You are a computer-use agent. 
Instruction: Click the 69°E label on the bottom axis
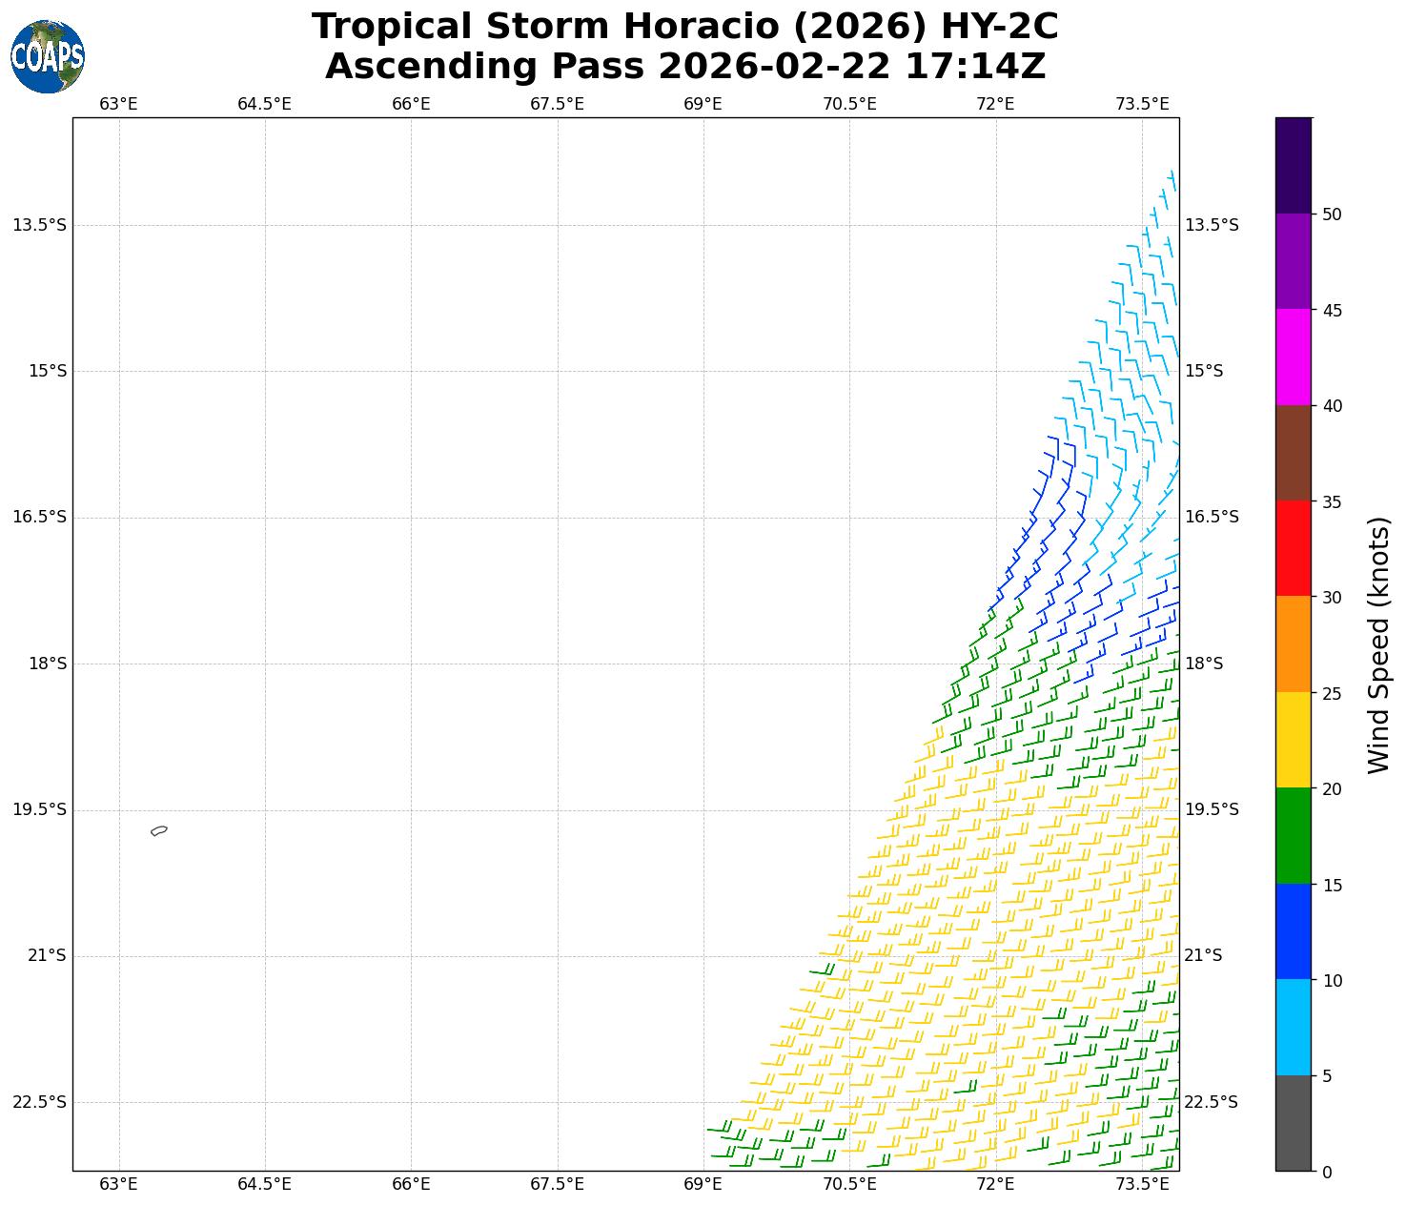[x=703, y=1185]
